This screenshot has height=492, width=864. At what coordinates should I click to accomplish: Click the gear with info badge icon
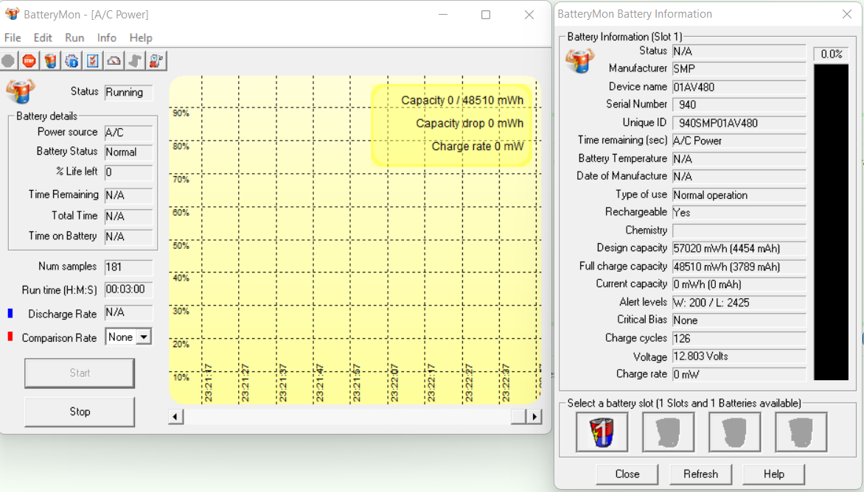(x=72, y=60)
